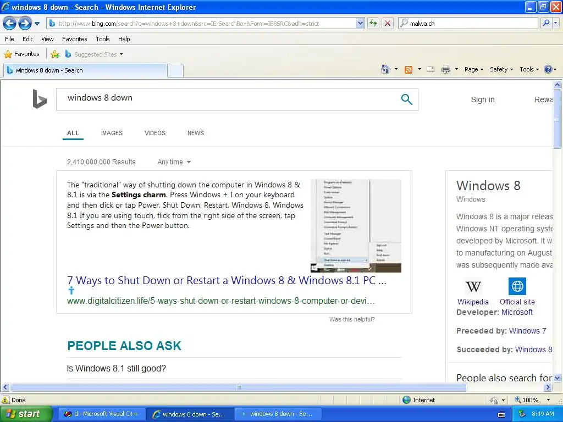Click the Bing logo

(x=40, y=99)
